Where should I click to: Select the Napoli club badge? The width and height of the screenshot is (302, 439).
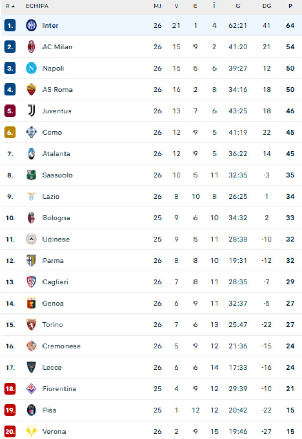31,68
